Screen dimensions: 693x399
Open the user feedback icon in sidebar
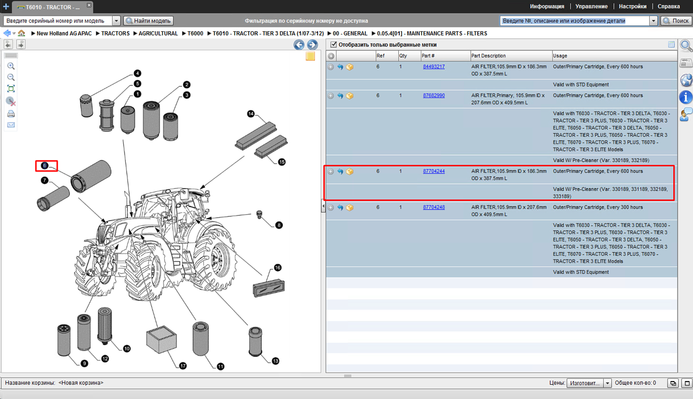[686, 114]
